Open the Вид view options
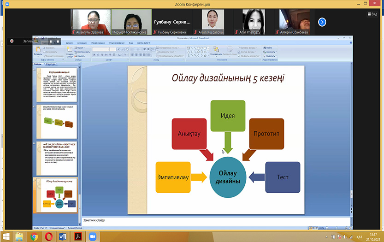The height and width of the screenshot is (242, 384). tap(373, 14)
